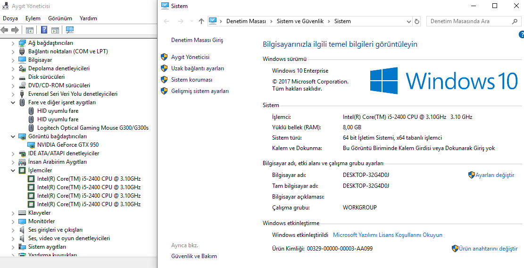Collapse the İşlemciler node
The image size is (524, 268).
point(13,170)
